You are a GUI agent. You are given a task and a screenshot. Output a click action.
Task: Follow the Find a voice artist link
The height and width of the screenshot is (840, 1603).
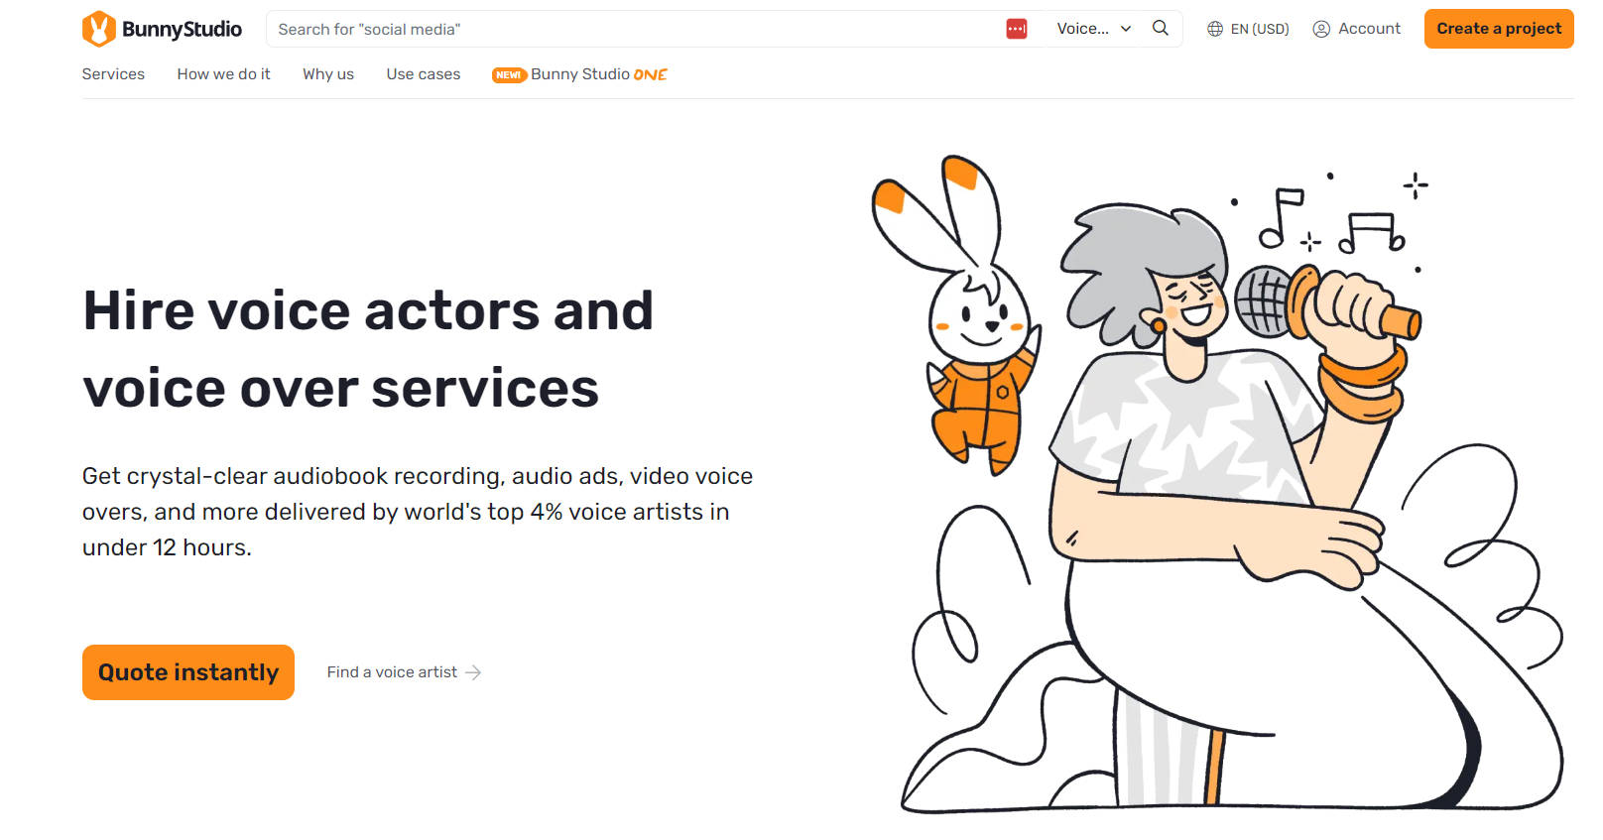click(x=392, y=672)
